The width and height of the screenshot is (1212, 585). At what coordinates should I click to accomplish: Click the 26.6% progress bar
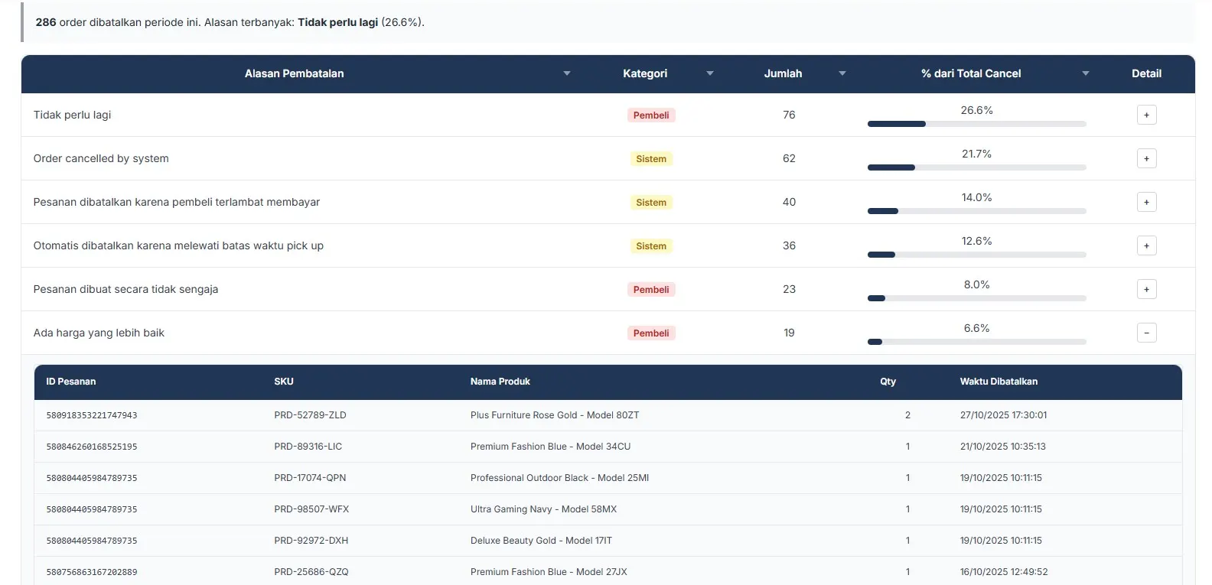977,124
